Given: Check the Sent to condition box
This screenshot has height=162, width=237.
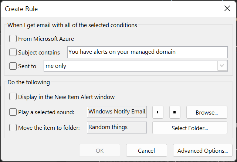Looking at the screenshot, I should pyautogui.click(x=13, y=66).
